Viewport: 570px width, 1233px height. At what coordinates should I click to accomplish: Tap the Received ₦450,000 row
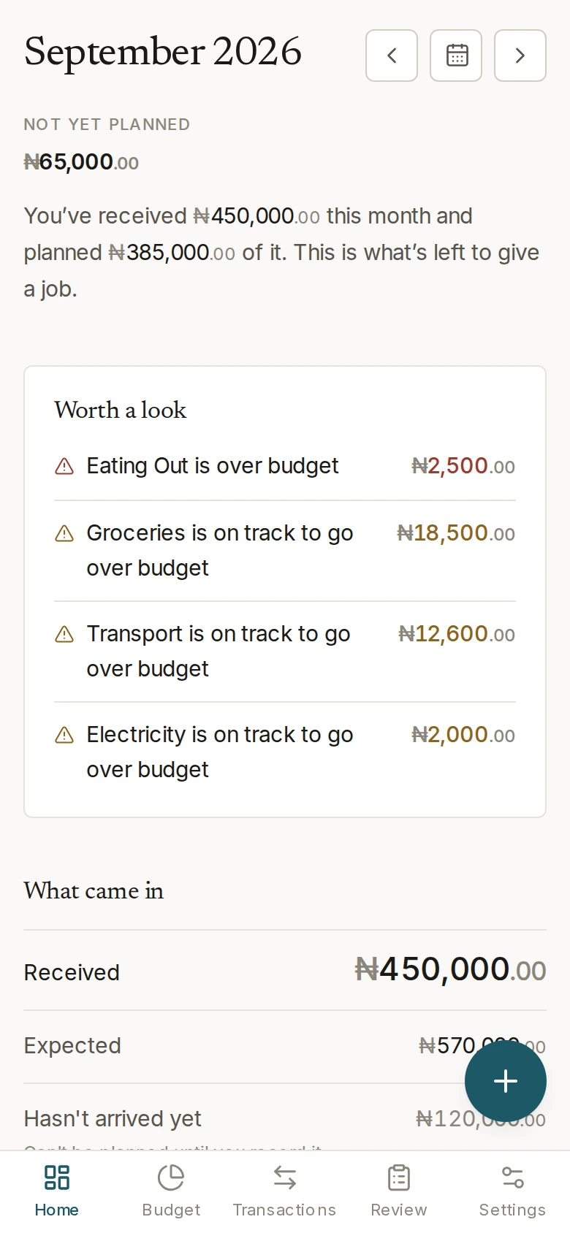(x=285, y=970)
